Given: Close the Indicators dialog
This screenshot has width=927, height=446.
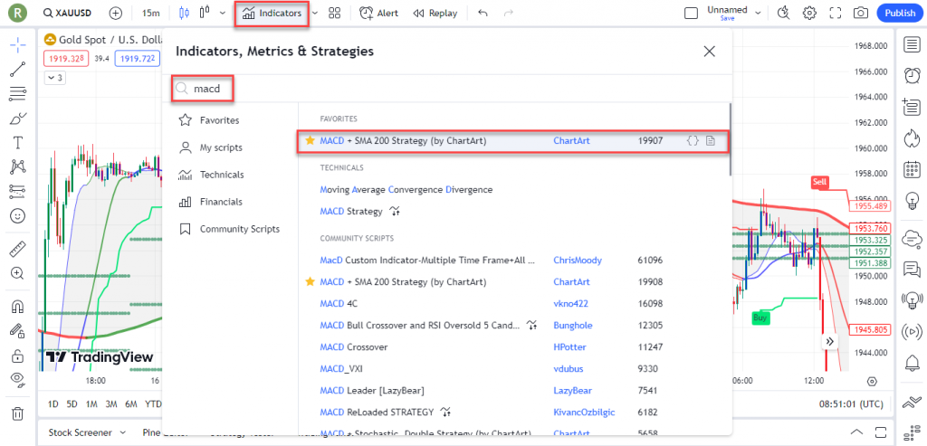Looking at the screenshot, I should (x=710, y=52).
